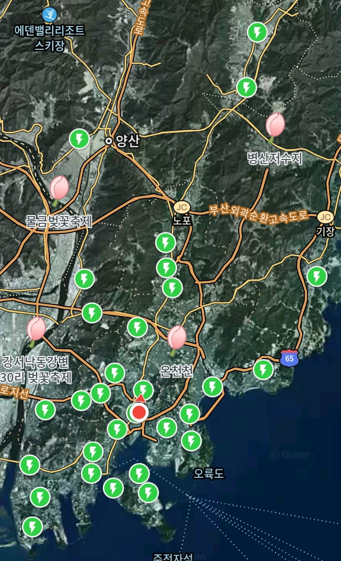
Task: Tap the charger icon beside route 65 shield
Action: [263, 369]
